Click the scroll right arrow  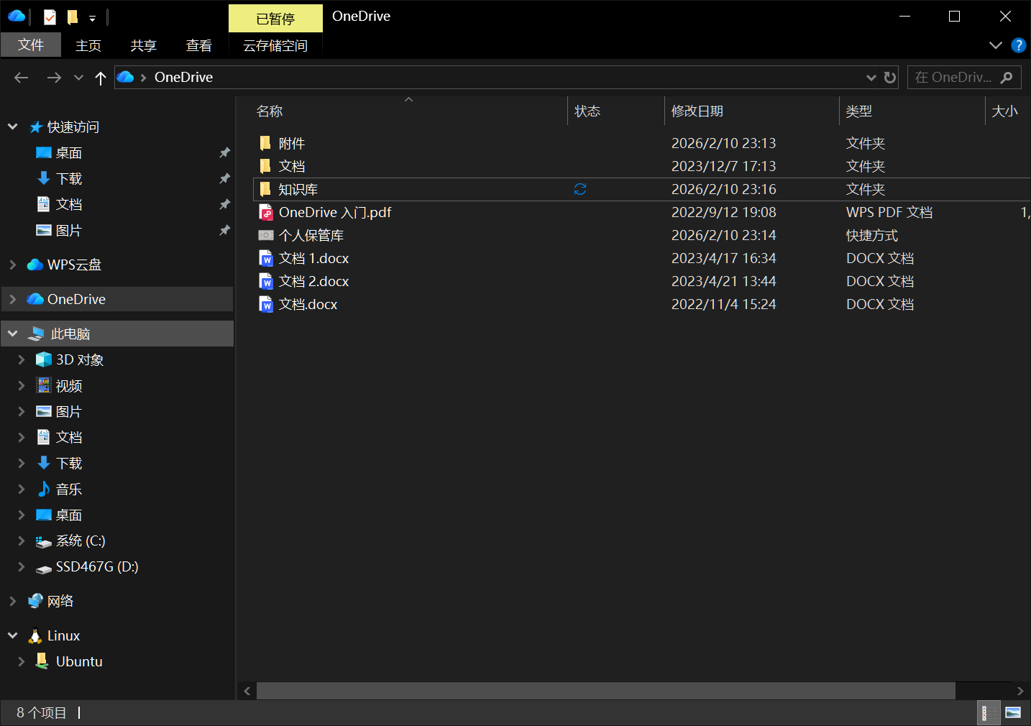[1020, 691]
